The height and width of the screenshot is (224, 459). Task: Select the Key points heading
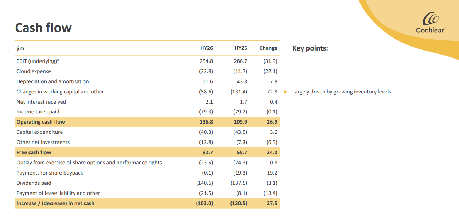(310, 48)
